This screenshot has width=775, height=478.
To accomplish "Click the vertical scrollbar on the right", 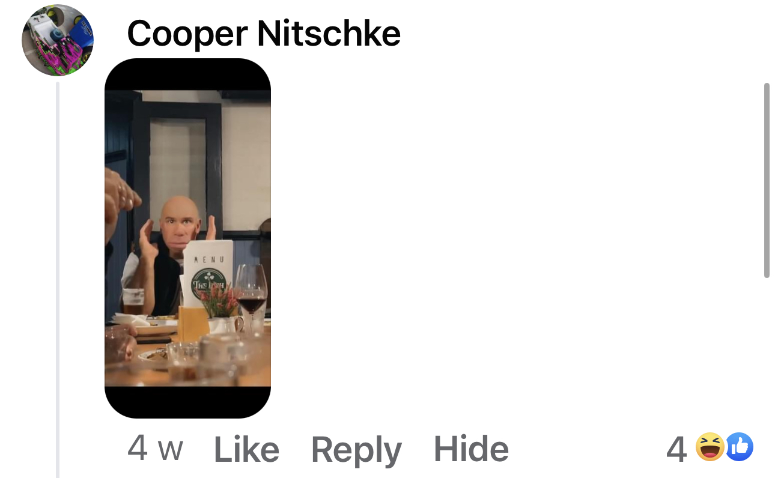I will (767, 180).
